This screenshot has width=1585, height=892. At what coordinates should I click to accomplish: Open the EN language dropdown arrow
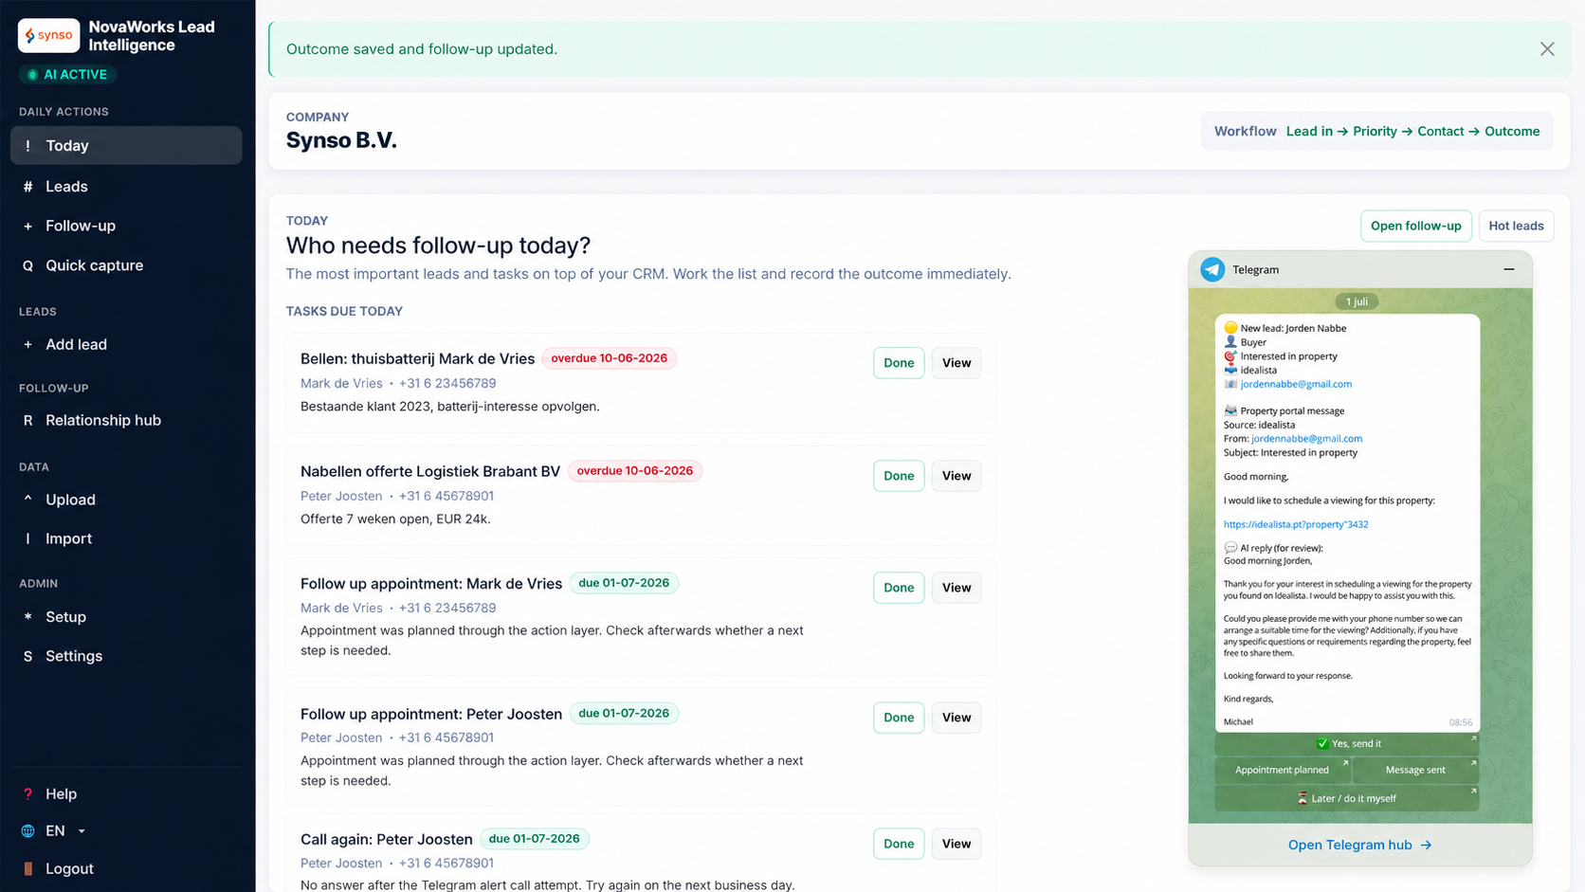point(82,831)
